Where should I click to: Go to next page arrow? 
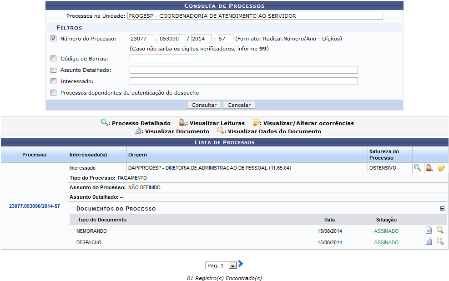[241, 264]
